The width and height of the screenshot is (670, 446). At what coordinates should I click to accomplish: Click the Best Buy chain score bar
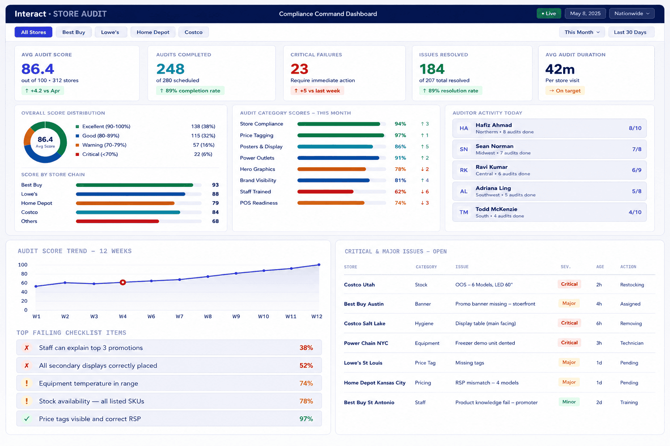[139, 185]
